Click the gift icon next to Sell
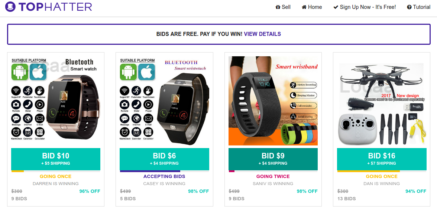437x211 pixels. tap(278, 7)
